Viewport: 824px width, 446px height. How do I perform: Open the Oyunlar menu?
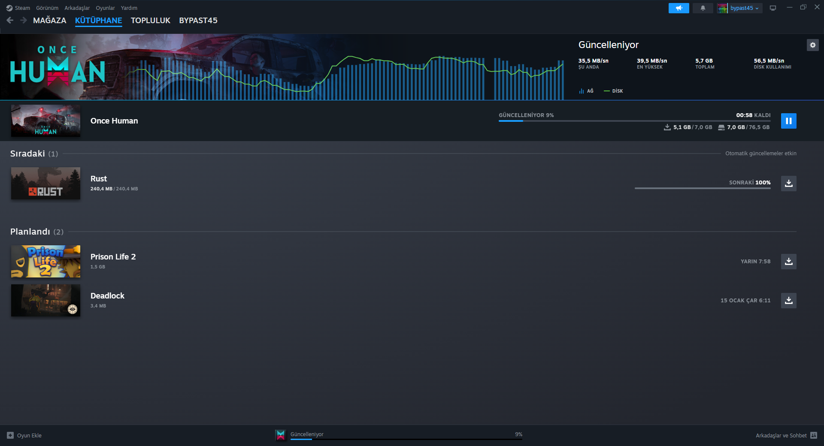coord(105,8)
